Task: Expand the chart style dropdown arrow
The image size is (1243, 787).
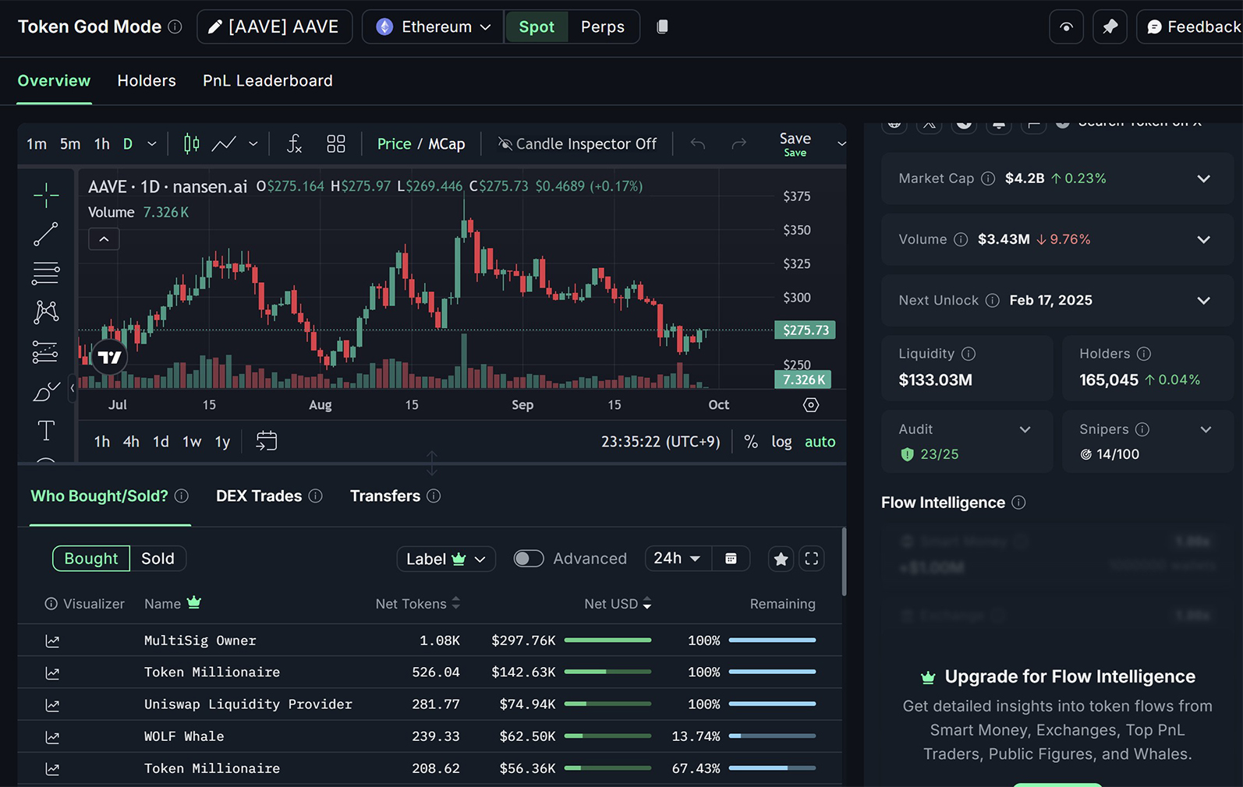Action: (x=253, y=144)
